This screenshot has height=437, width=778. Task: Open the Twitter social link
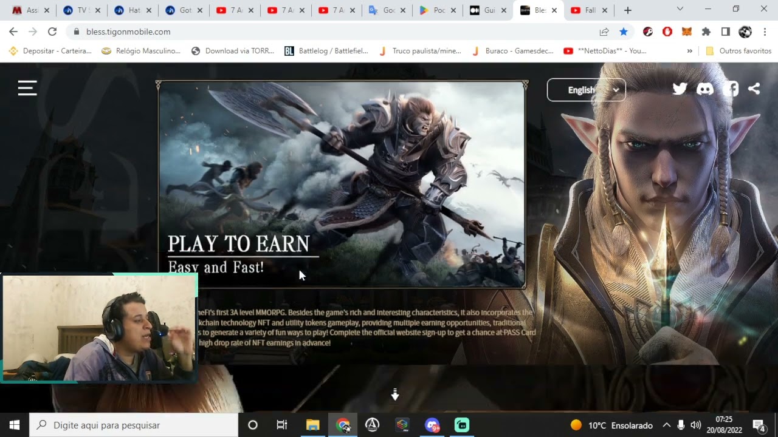pyautogui.click(x=680, y=89)
